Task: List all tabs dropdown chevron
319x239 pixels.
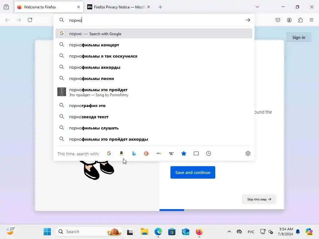Action: coord(257,7)
